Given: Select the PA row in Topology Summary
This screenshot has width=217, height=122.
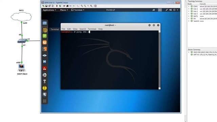Looking at the screenshot, I should click(x=203, y=19).
